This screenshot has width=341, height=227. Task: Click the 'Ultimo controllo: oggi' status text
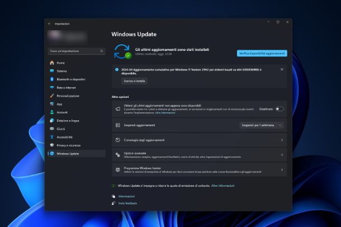[153, 54]
